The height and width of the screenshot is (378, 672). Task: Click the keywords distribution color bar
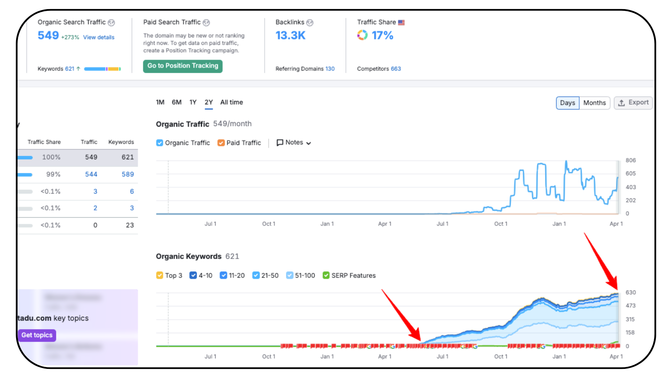coord(102,69)
